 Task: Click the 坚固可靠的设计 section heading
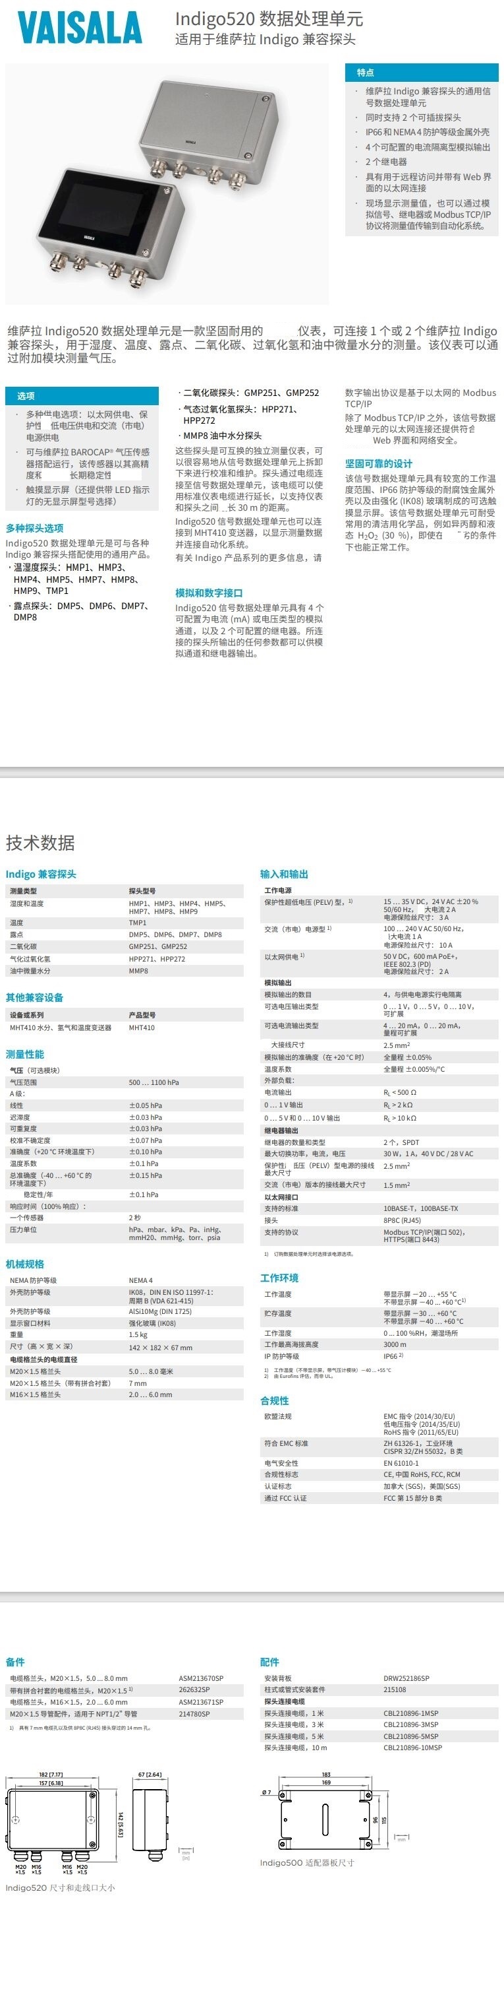coord(379,463)
